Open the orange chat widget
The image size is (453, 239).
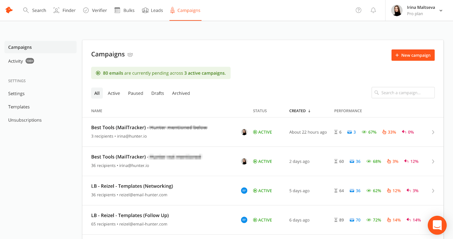tap(437, 225)
